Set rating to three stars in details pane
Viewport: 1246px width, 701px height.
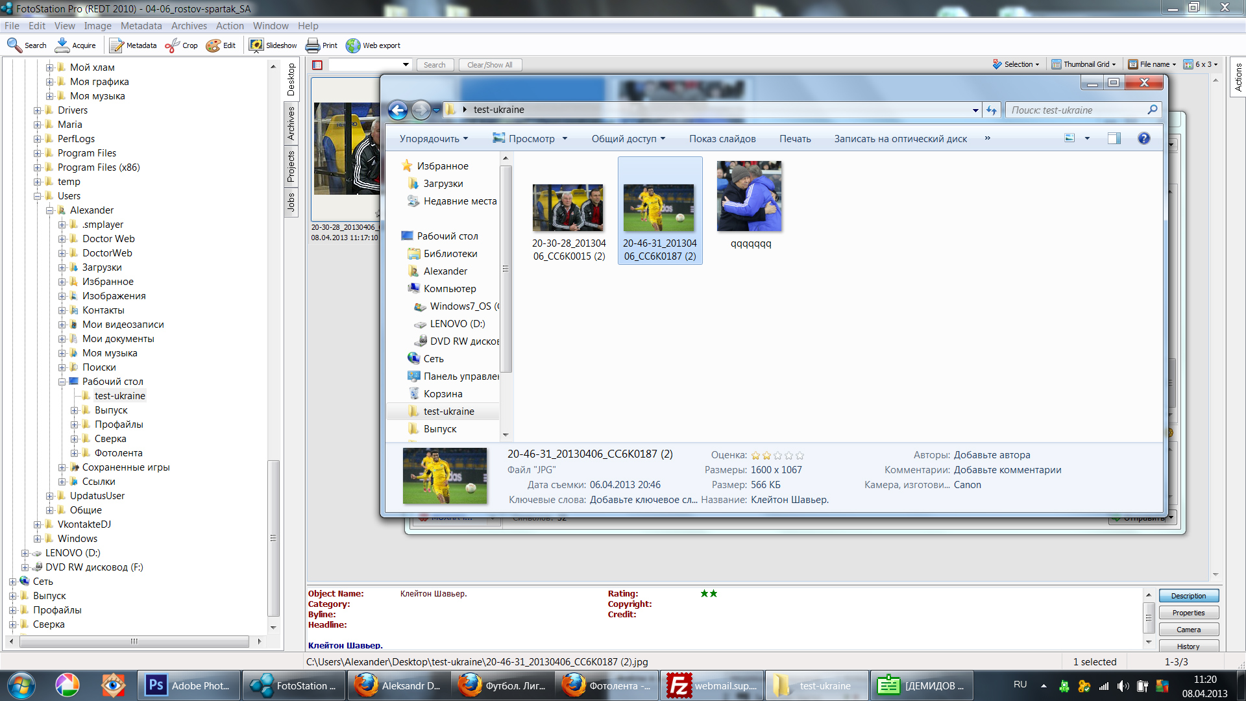pos(778,456)
